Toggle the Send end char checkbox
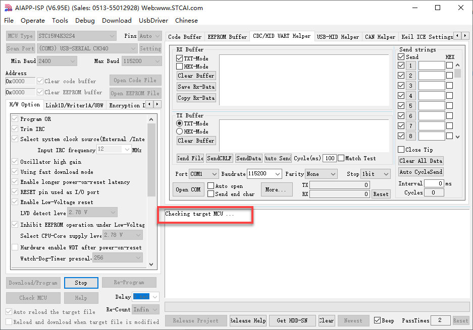This screenshot has height=330, width=473. 211,194
